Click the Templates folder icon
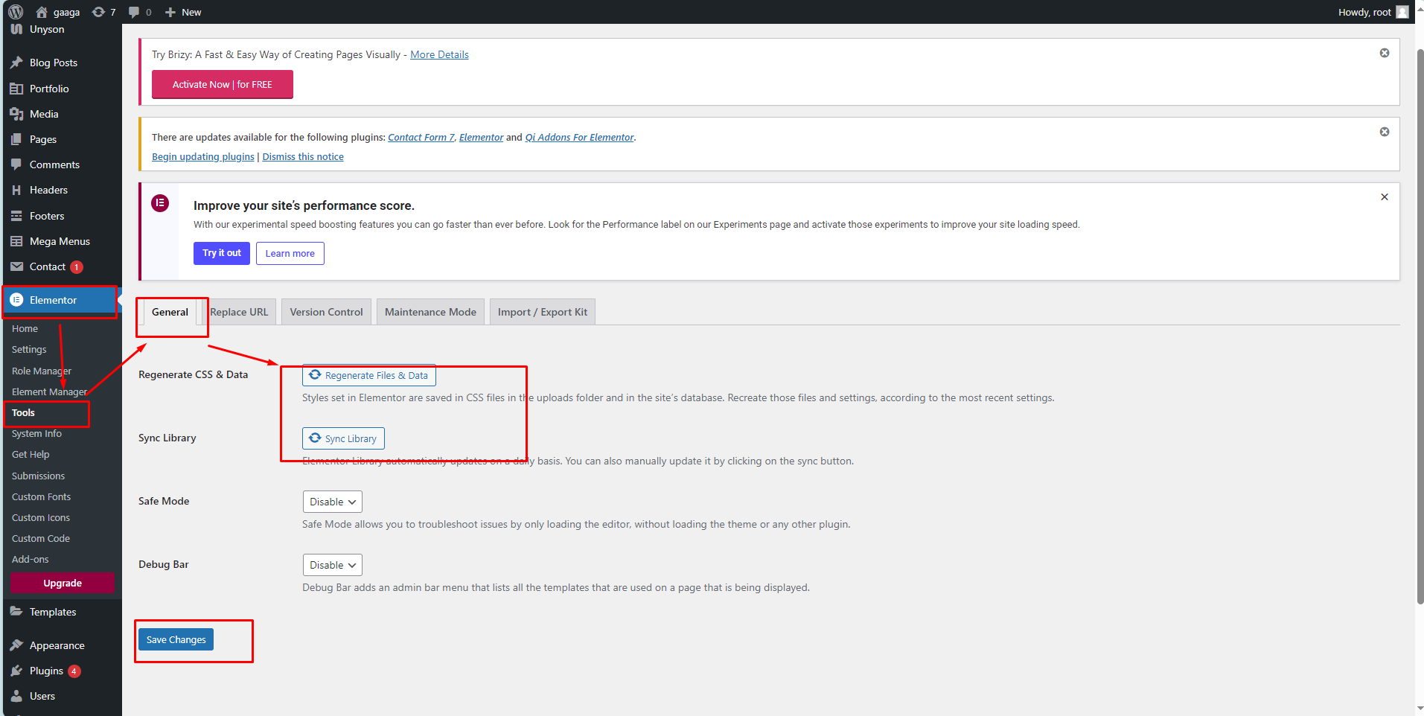 16,612
